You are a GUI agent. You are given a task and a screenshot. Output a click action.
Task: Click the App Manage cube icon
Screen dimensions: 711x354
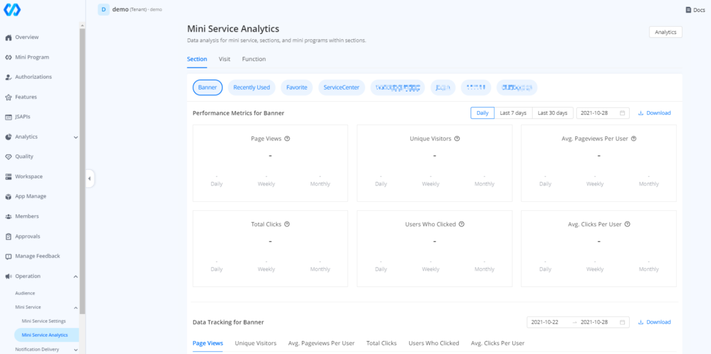[9, 197]
